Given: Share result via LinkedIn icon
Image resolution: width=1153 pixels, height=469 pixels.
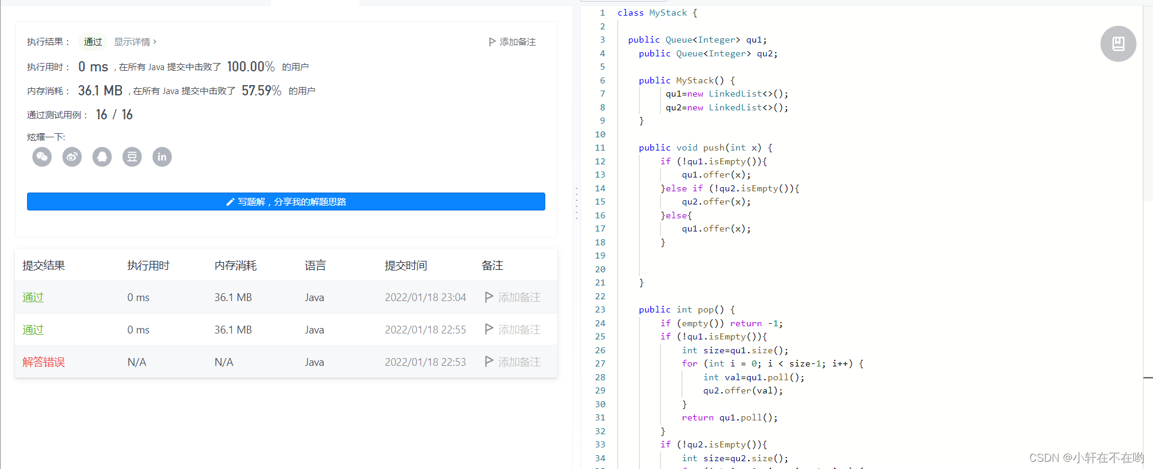Looking at the screenshot, I should [162, 157].
